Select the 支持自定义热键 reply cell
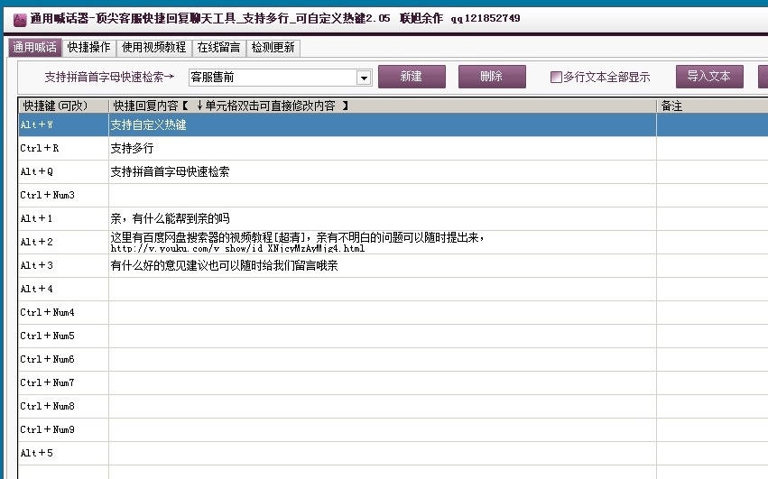Image resolution: width=768 pixels, height=479 pixels. 382,124
